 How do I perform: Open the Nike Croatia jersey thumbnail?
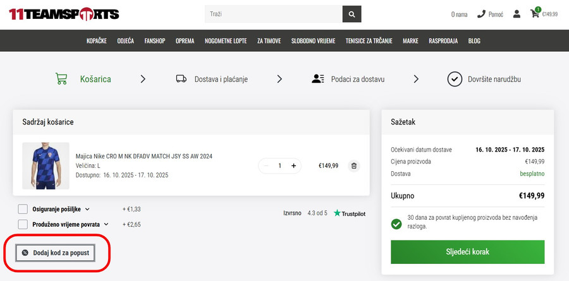click(x=46, y=165)
